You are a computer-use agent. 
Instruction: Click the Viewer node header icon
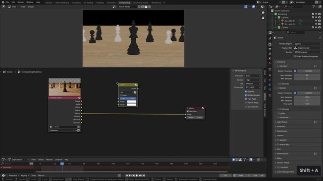tap(203, 108)
